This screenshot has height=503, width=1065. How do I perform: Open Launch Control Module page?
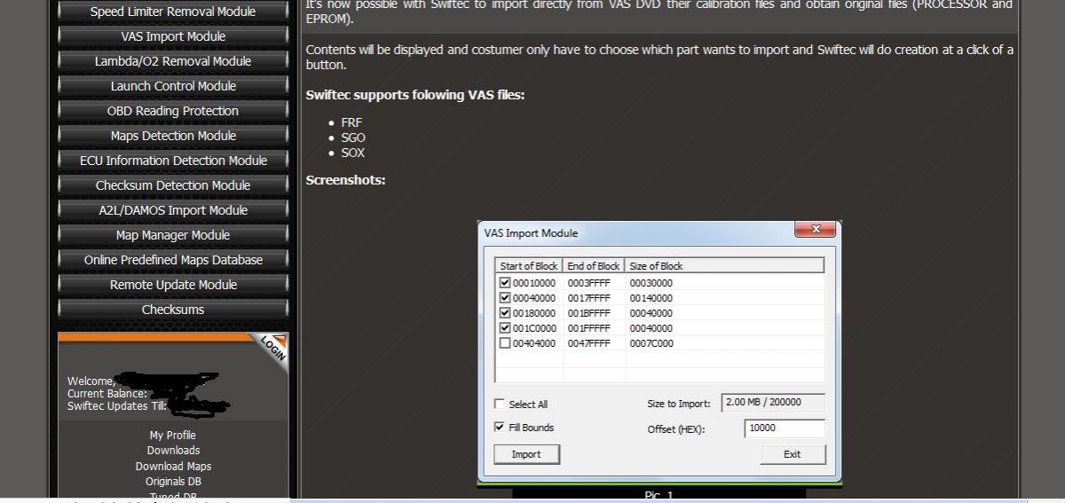[173, 86]
